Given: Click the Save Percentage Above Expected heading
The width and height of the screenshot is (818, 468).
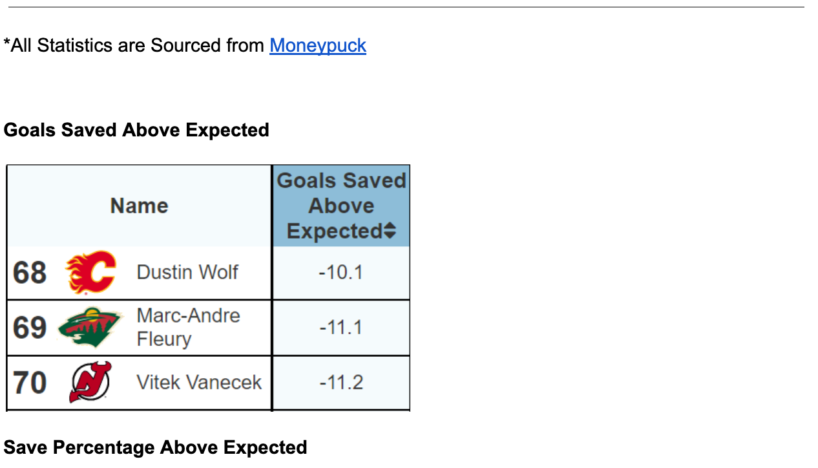Looking at the screenshot, I should [x=155, y=447].
